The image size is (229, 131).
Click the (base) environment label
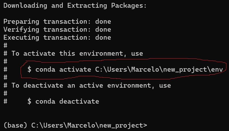pos(15,125)
